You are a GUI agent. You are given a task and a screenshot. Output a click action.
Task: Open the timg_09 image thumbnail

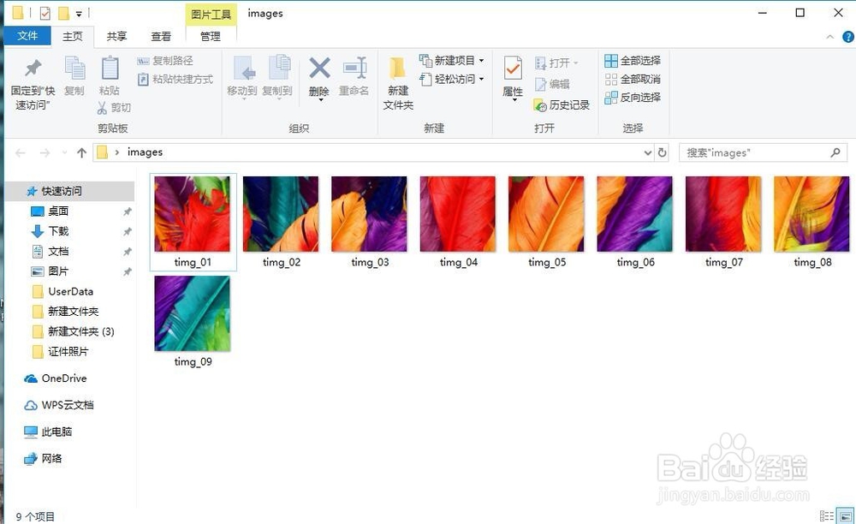[192, 313]
